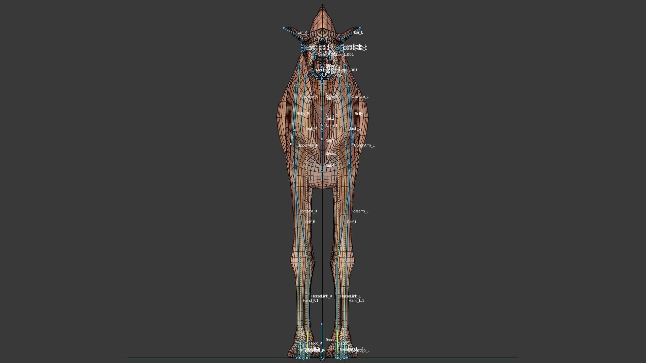Select the Ear_R bone label
This screenshot has height=363, width=646.
coord(302,33)
